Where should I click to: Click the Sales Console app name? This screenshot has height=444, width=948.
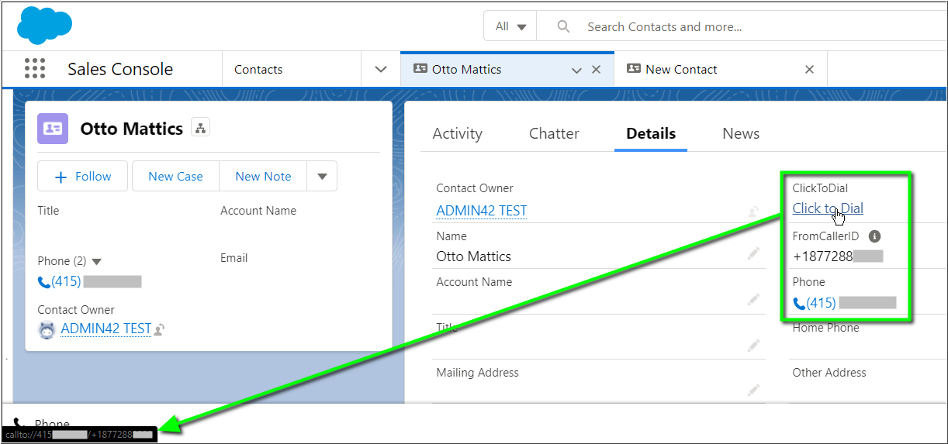click(x=120, y=69)
